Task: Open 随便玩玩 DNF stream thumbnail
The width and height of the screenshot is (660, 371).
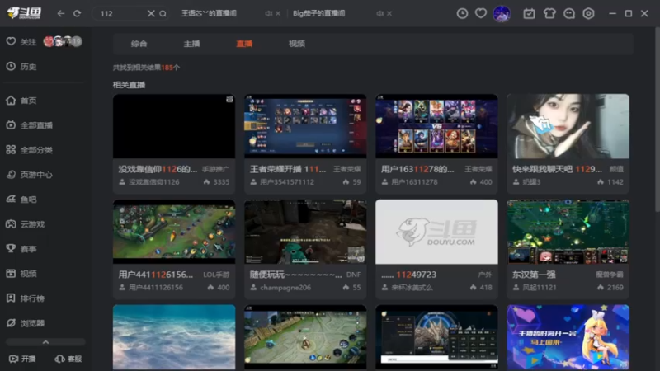Action: click(305, 232)
